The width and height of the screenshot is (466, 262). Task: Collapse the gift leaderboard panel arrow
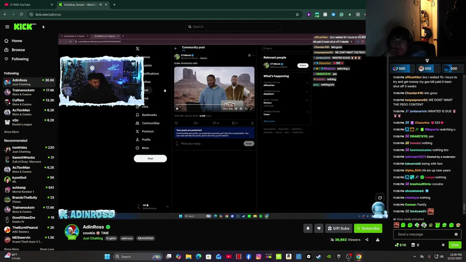click(x=427, y=60)
